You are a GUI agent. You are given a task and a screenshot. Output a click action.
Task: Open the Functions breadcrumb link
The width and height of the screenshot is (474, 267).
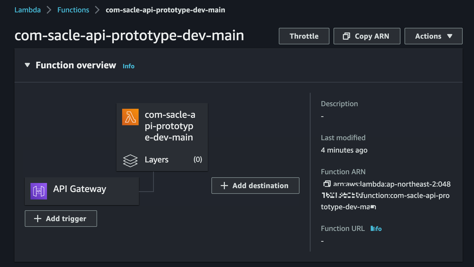[73, 10]
